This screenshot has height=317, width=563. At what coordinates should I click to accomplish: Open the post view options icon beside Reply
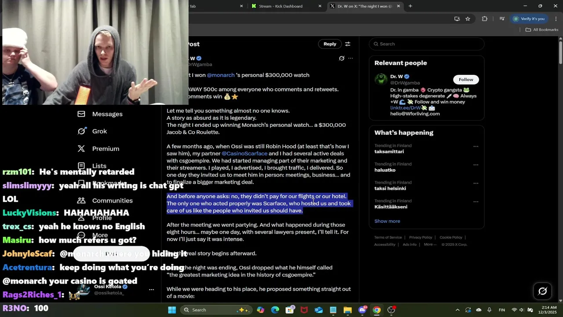tap(347, 44)
